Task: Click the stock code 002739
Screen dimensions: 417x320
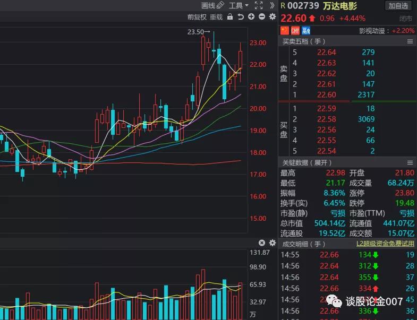Action: [303, 6]
